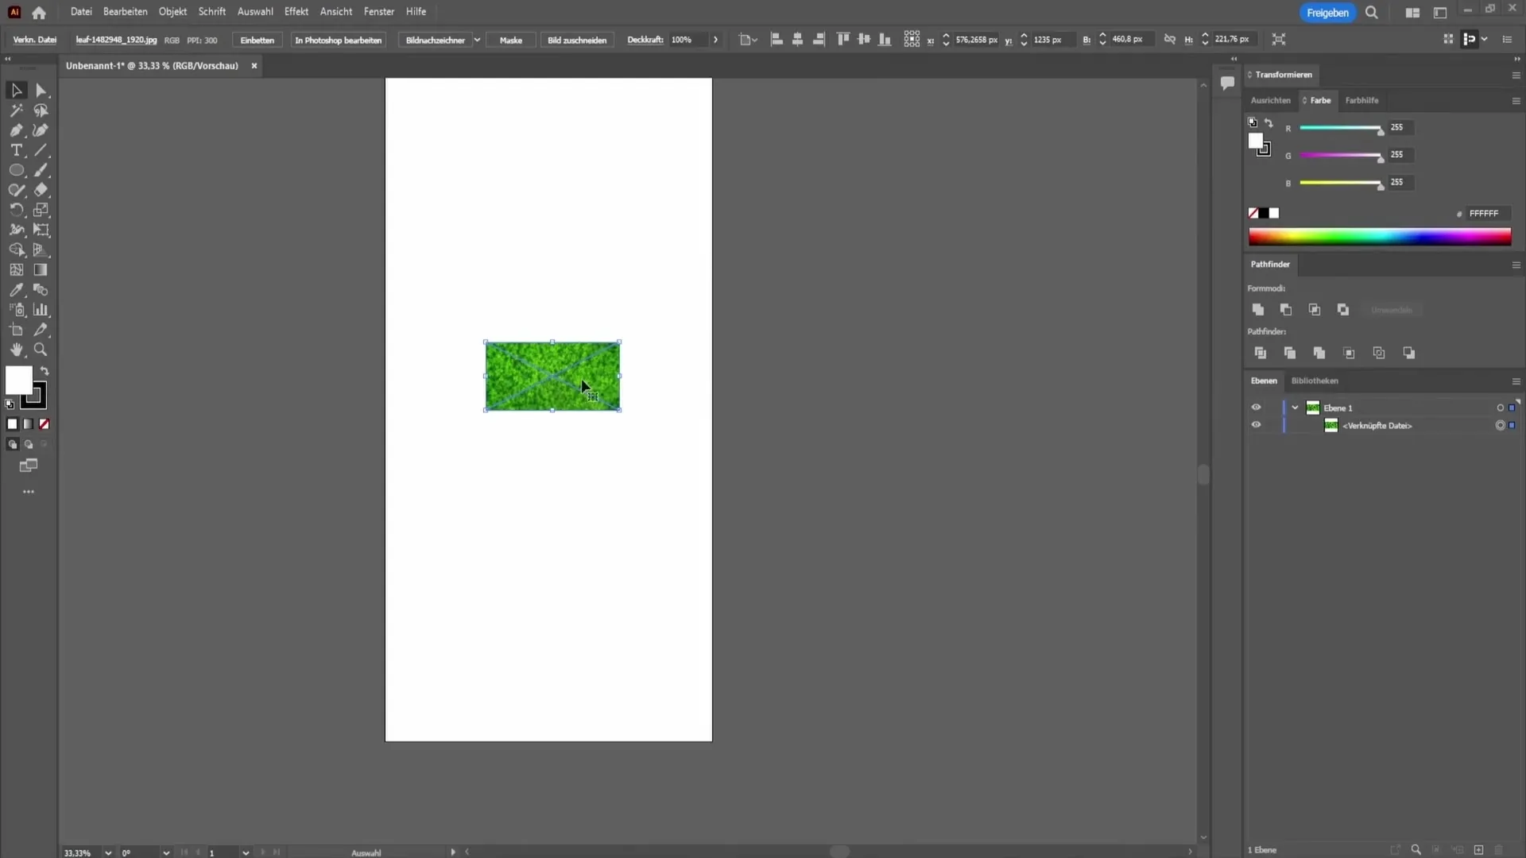Click In Photoshop bearbeiten button
Viewport: 1526px width, 858px height.
click(x=339, y=40)
